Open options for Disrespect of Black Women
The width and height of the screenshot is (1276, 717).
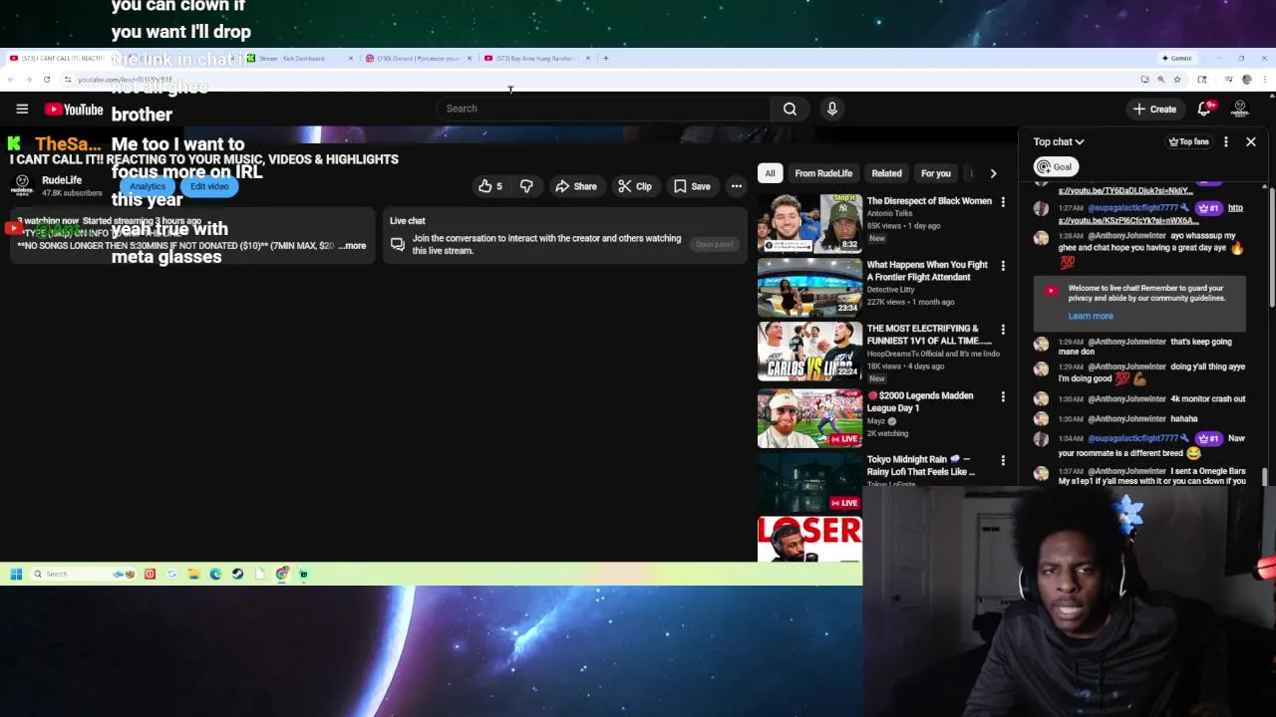click(x=1003, y=202)
